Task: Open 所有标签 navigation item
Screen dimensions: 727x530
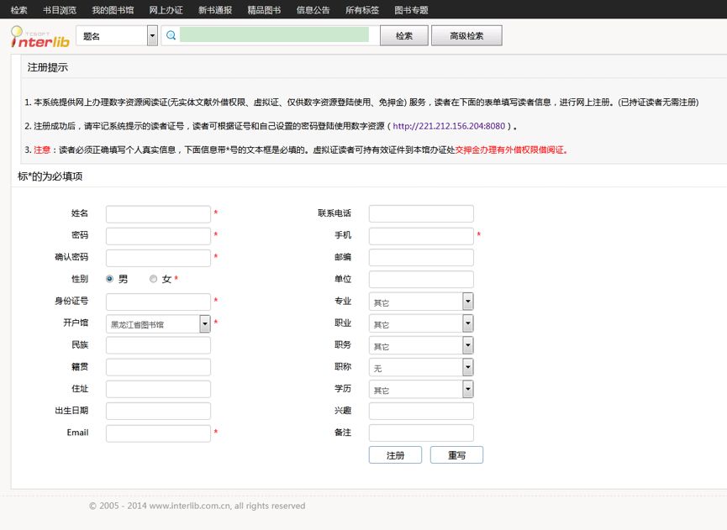Action: [362, 10]
